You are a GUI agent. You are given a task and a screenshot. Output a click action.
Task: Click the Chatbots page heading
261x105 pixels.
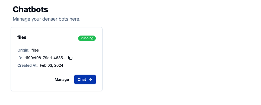tap(30, 9)
